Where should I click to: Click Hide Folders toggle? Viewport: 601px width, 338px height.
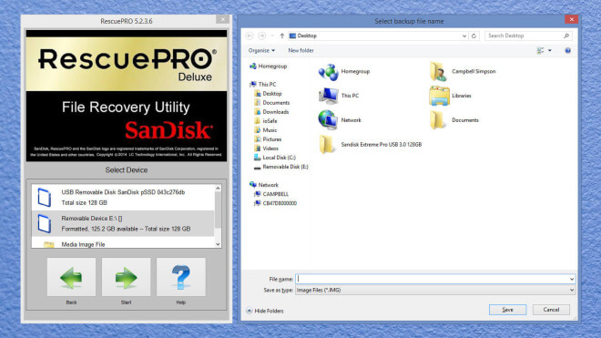265,311
